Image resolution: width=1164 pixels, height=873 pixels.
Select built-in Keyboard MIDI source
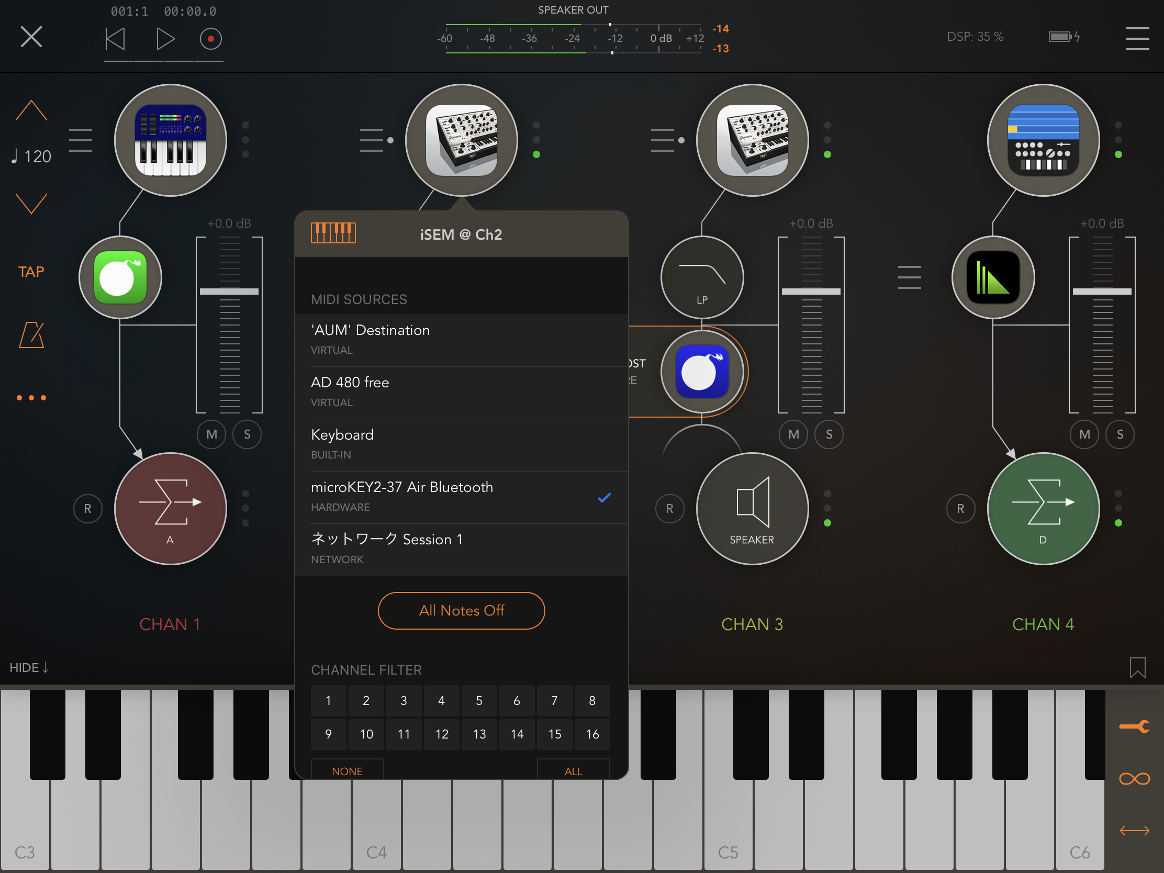(x=462, y=444)
